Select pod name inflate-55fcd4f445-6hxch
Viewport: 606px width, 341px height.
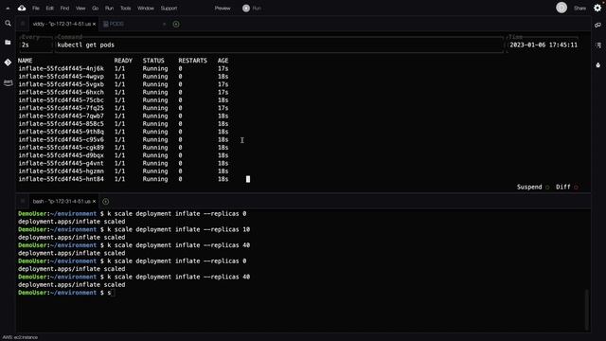[x=61, y=93]
